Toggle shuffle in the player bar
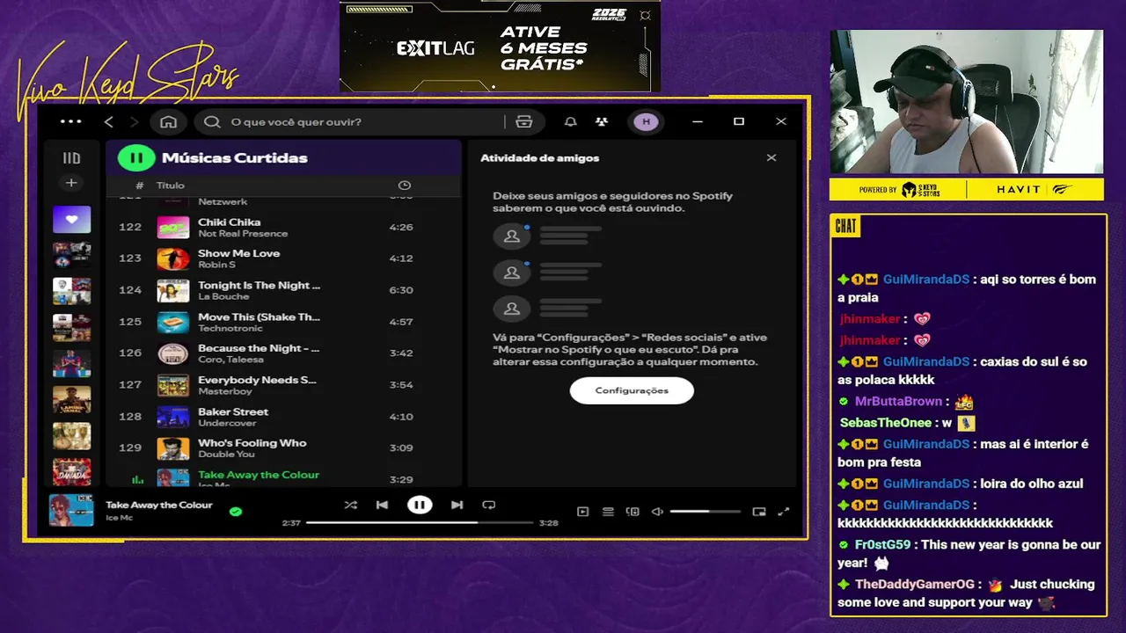The image size is (1126, 633). pos(350,505)
